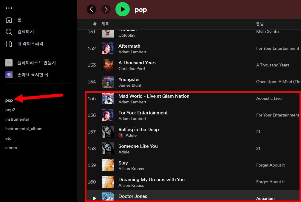Open artist James Blunt link
The width and height of the screenshot is (301, 202).
point(130,85)
